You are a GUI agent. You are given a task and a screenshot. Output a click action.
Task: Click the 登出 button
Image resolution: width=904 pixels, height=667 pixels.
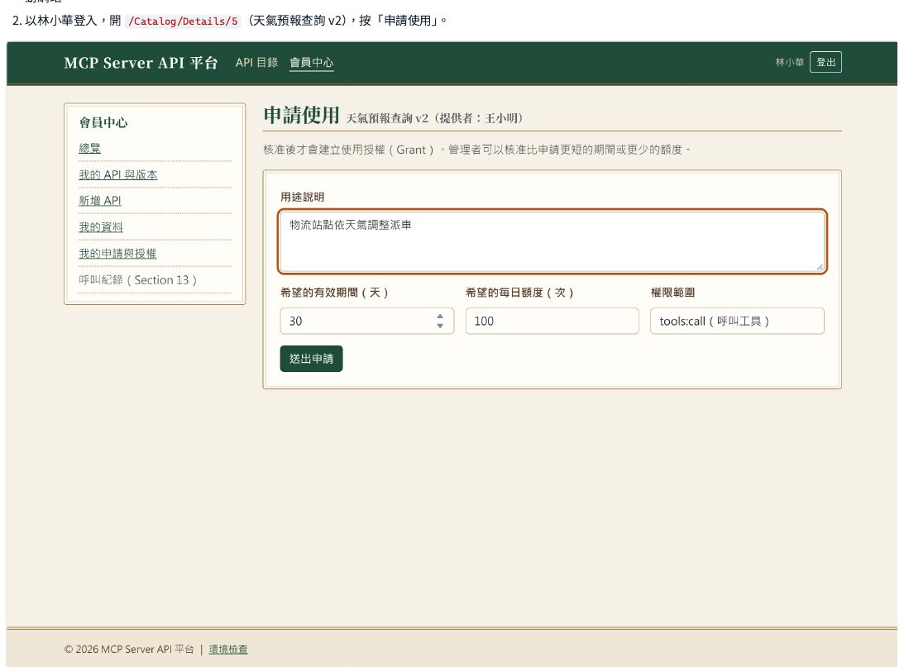coord(825,62)
